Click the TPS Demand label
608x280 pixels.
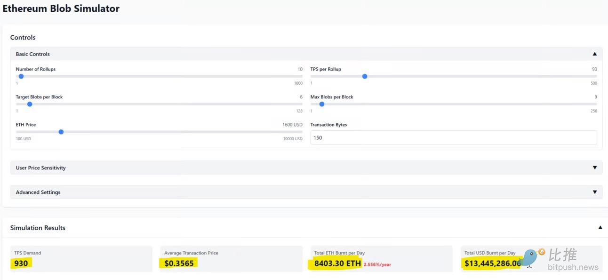point(27,253)
